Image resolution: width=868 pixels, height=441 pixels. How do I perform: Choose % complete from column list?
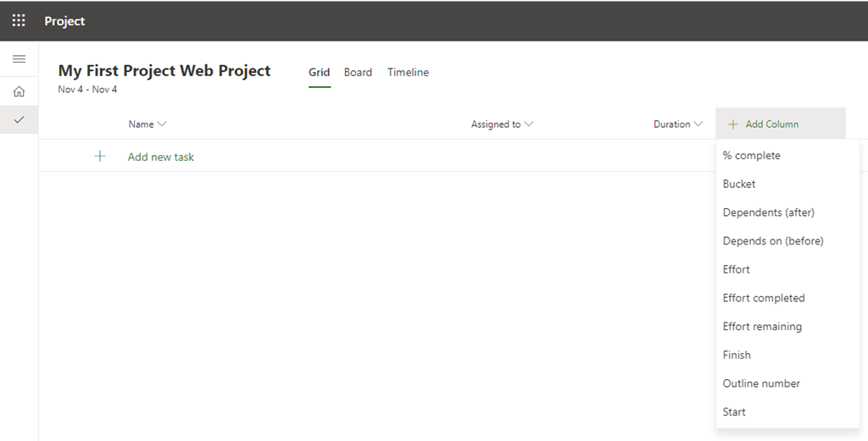751,156
